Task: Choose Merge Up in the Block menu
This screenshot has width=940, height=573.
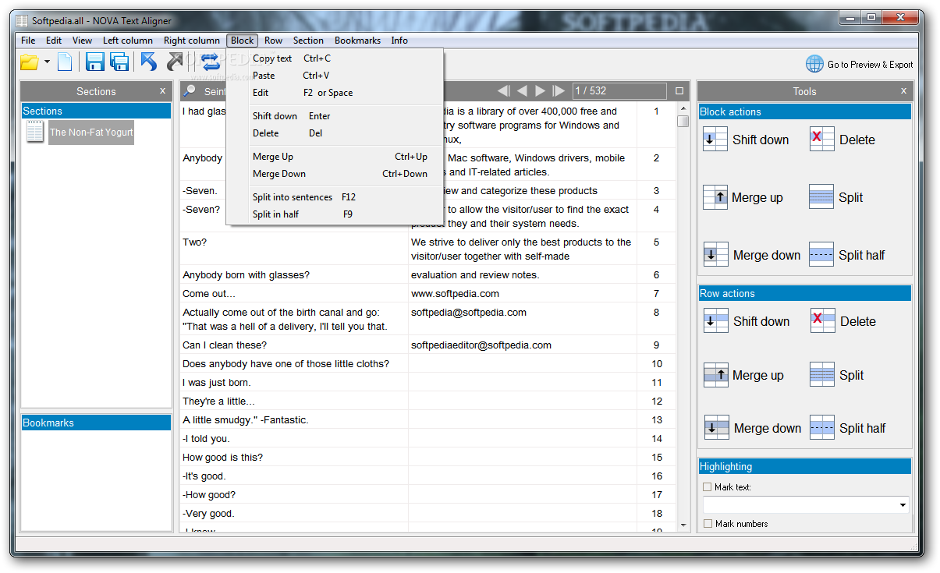Action: click(335, 157)
